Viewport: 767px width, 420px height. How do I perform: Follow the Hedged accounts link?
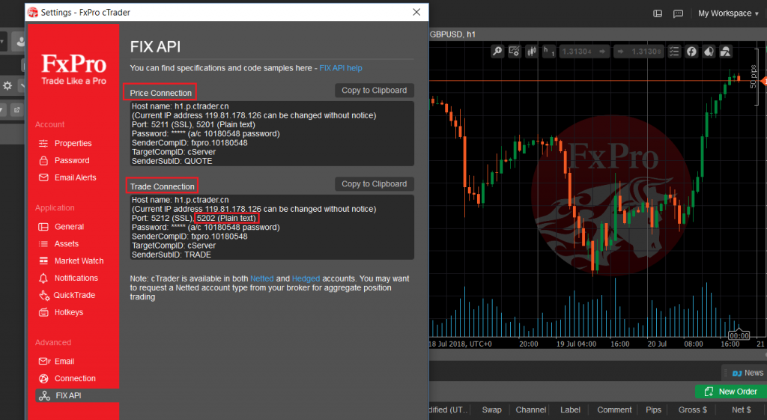(306, 279)
